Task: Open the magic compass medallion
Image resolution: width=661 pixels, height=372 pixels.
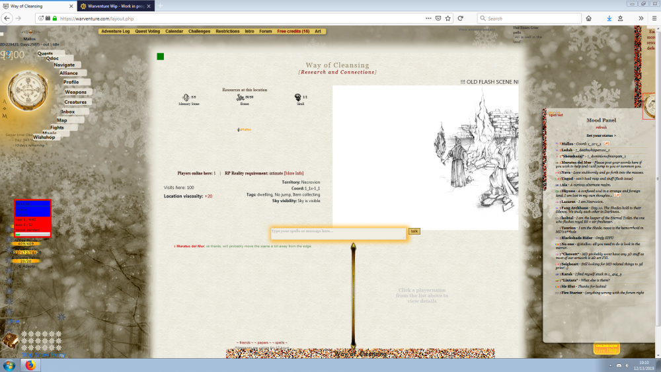Action: pyautogui.click(x=28, y=91)
